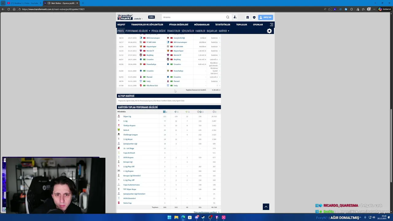Viewport: 393px width, 221px height.
Task: Click the browser back arrow
Action: click(3, 9)
